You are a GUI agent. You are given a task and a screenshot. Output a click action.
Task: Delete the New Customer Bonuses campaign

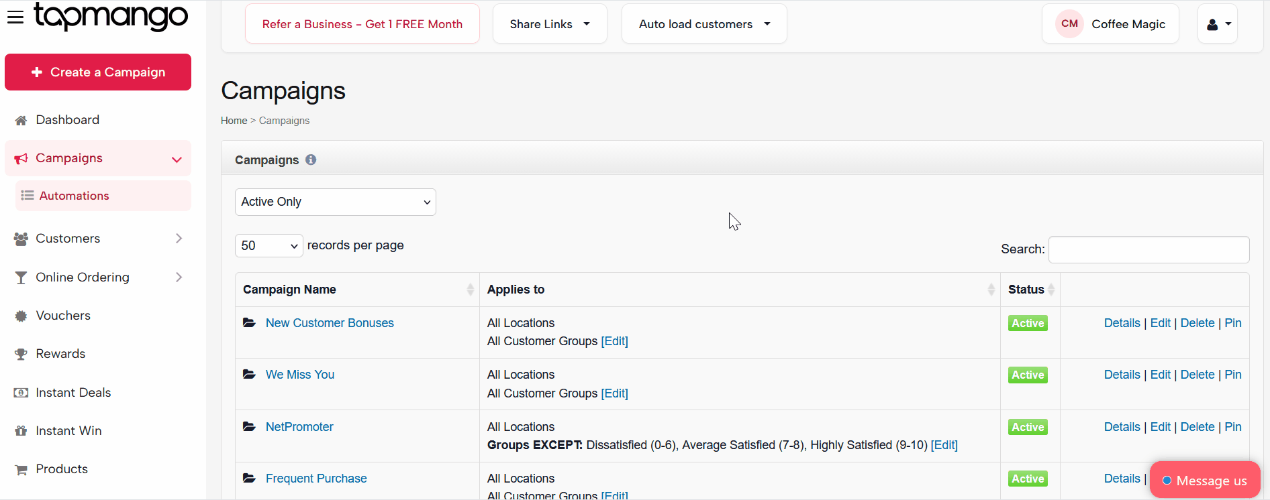[x=1198, y=323]
